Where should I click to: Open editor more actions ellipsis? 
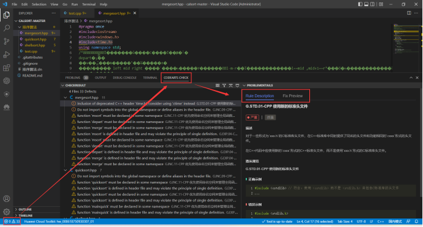click(416, 13)
